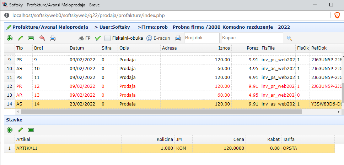Viewport: 344px width, 165px height.
Task: Click the pencil edit icon in top toolbar
Action: point(20,38)
